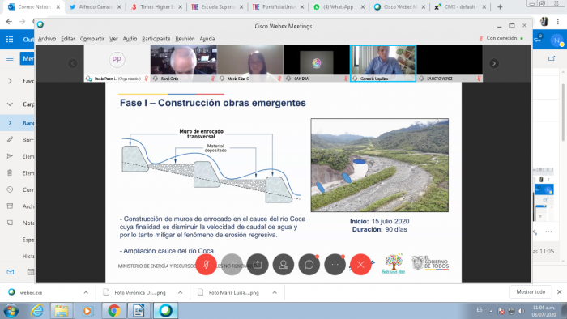This screenshot has height=319, width=567.
Task: Open Editar menu in Webex
Action: click(68, 39)
